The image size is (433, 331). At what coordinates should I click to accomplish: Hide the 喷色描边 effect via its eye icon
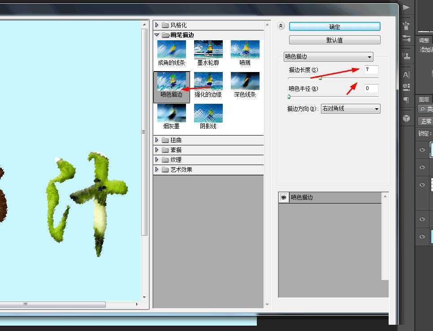tap(283, 197)
